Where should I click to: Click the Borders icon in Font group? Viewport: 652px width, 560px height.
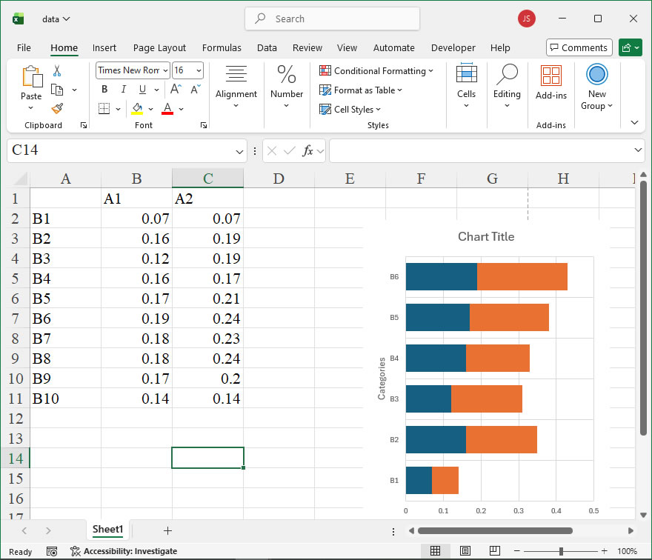[104, 109]
